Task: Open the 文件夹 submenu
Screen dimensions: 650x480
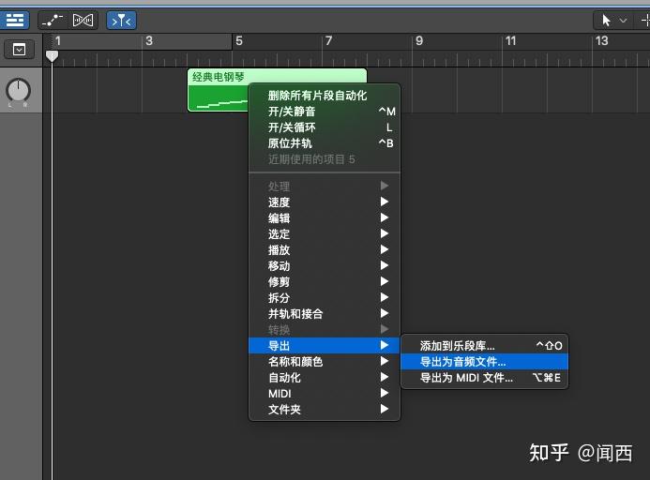Action: point(325,410)
